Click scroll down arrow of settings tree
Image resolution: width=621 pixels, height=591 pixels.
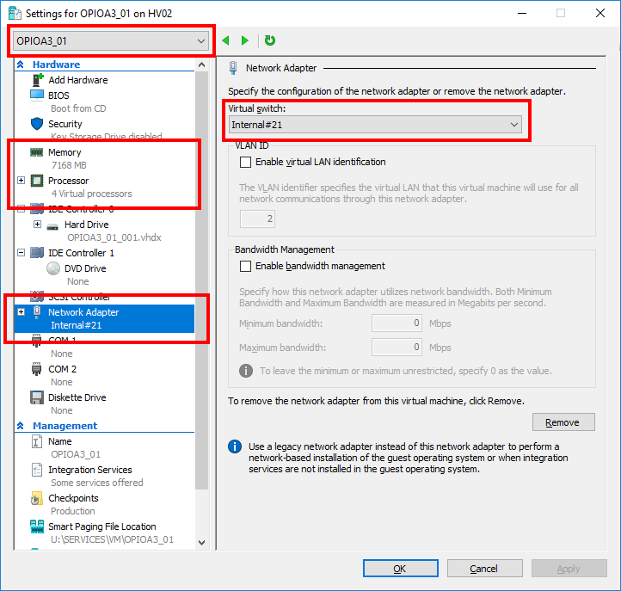pos(201,543)
